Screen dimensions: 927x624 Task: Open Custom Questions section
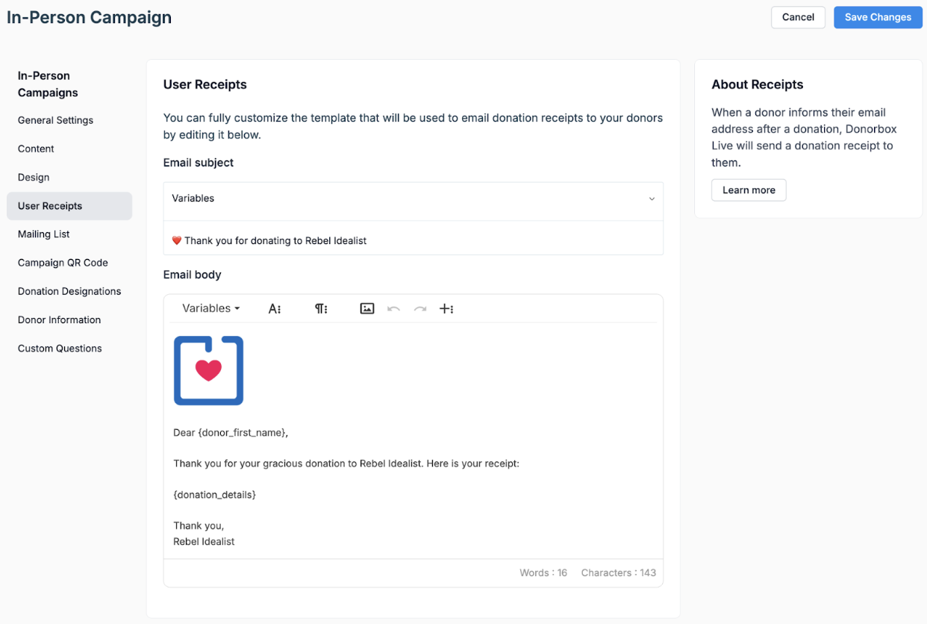click(x=60, y=349)
